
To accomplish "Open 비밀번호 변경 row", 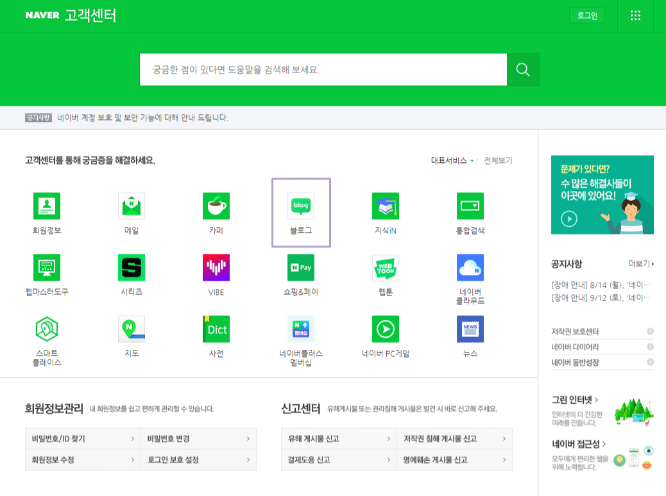I will pos(198,439).
